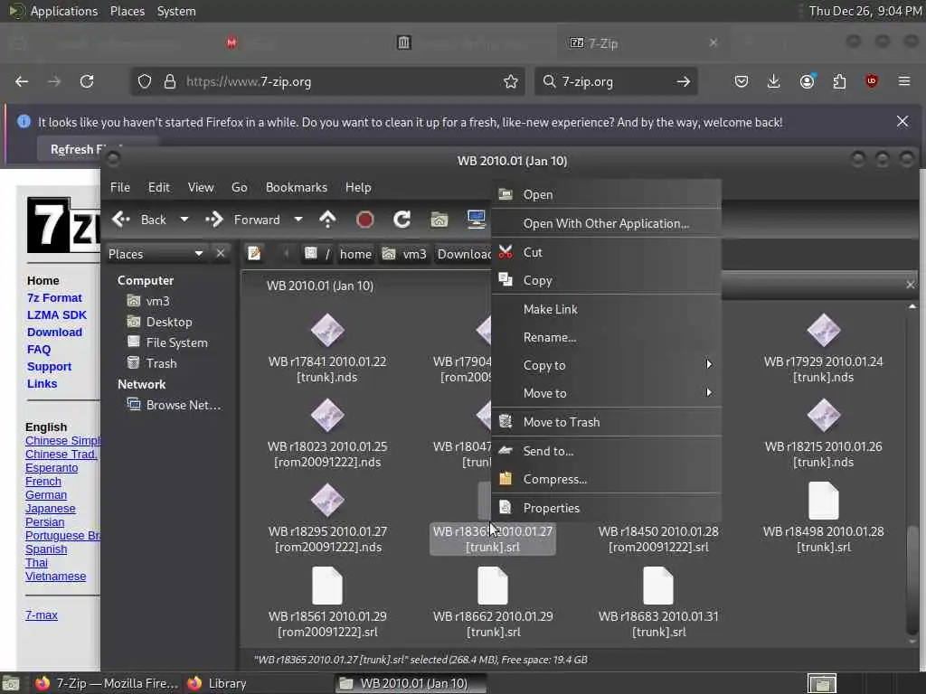Choose Rename in the context menu
Viewport: 926px width, 694px height.
coord(607,337)
